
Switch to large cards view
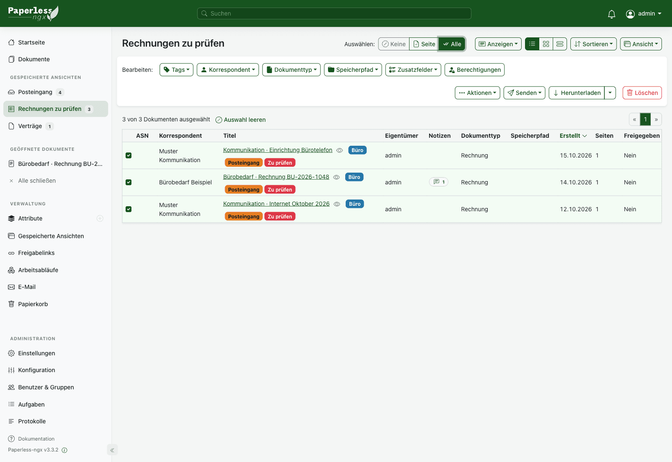[x=560, y=44]
